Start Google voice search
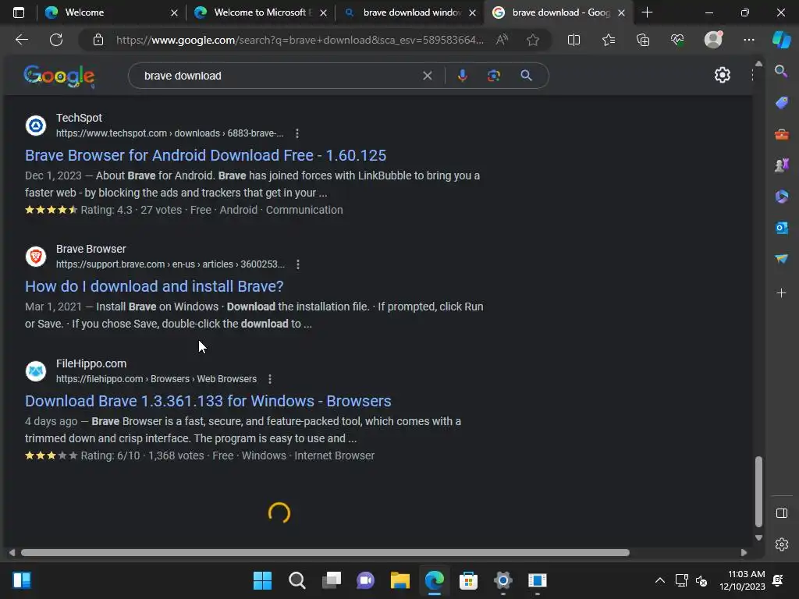 pyautogui.click(x=462, y=76)
